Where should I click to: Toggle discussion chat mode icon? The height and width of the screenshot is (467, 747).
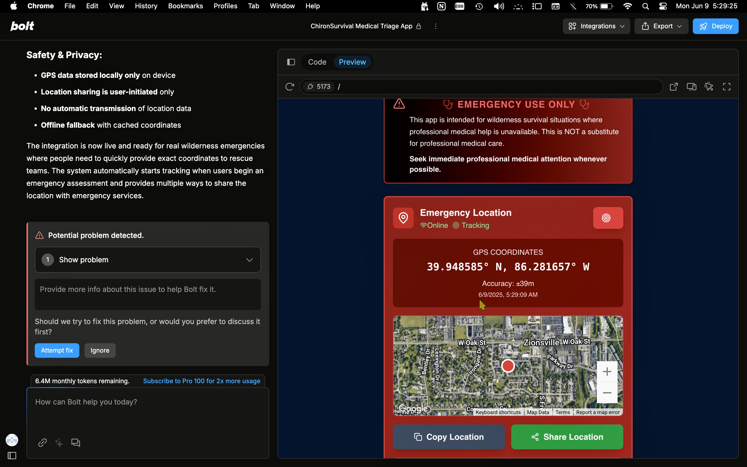[x=76, y=443]
